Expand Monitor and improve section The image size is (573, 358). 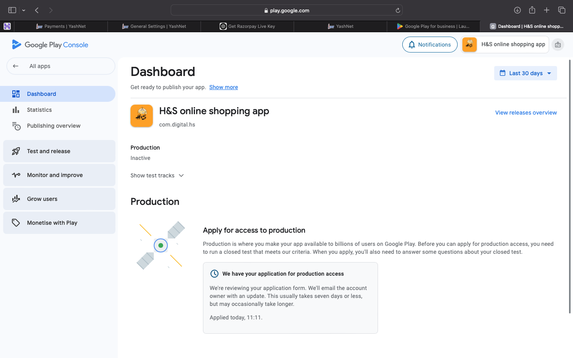[59, 175]
